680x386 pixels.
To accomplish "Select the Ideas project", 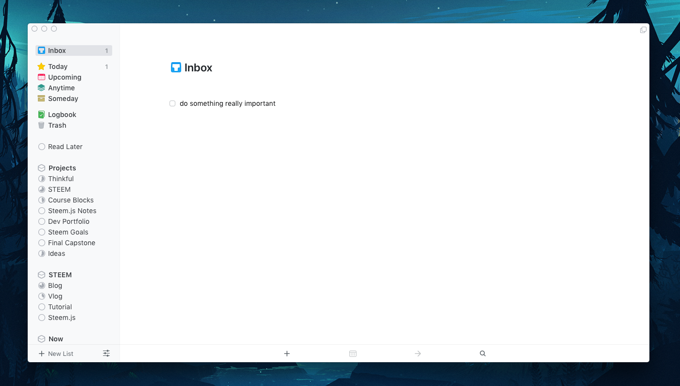I will click(x=74, y=253).
